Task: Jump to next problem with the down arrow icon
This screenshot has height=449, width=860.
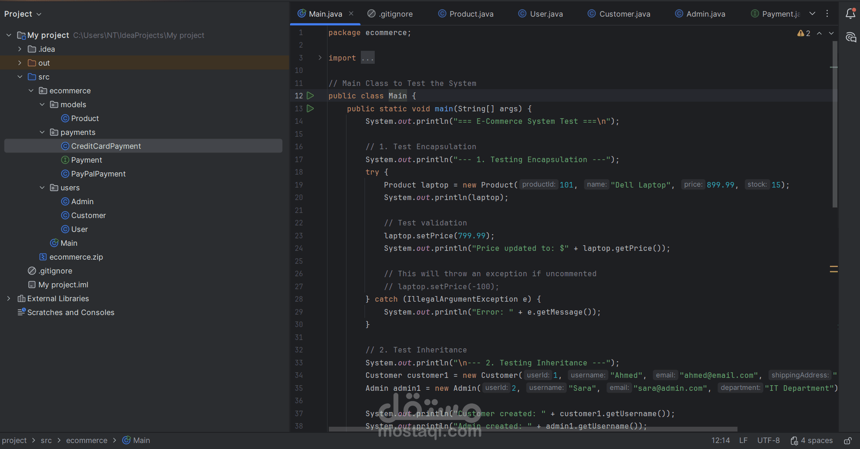Action: click(831, 33)
